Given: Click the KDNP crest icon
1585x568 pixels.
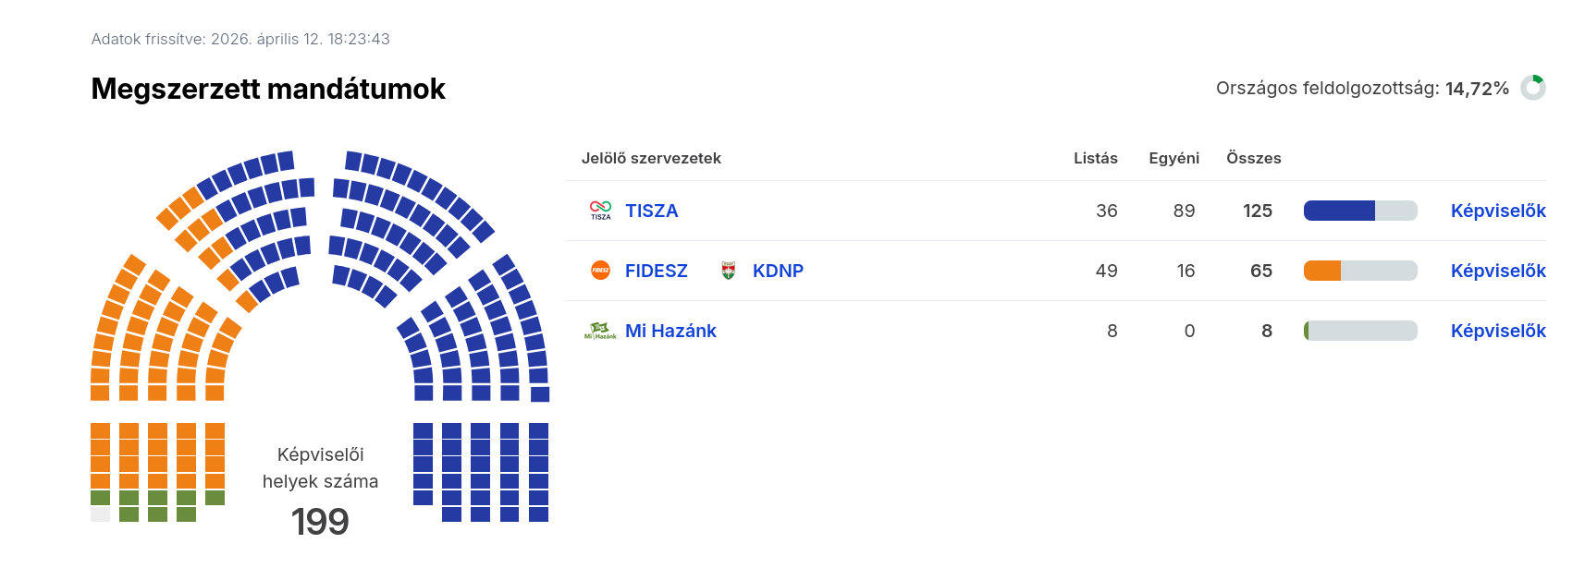Looking at the screenshot, I should tap(729, 271).
